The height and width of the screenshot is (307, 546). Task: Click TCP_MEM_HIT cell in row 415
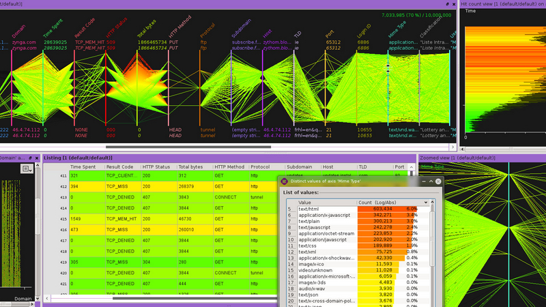(x=124, y=219)
